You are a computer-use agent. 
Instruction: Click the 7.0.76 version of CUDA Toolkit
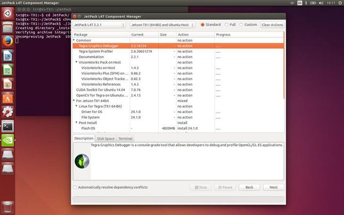coord(136,90)
